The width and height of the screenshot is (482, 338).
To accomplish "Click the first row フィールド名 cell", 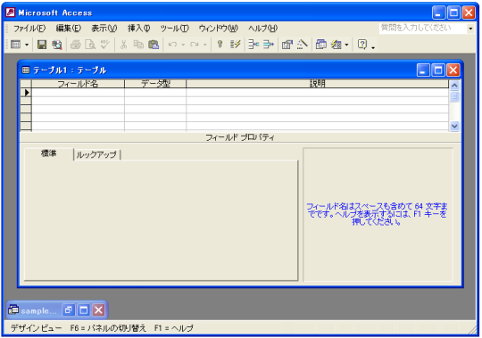I will point(78,93).
